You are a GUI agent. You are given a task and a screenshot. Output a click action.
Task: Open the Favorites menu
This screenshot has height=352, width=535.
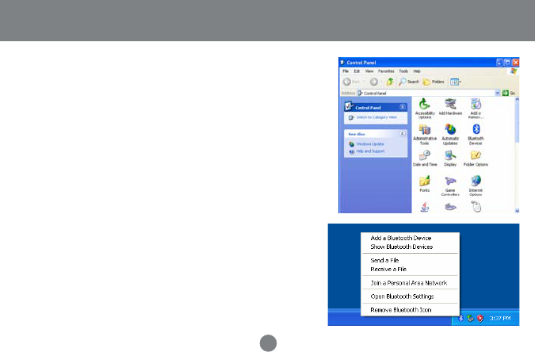pyautogui.click(x=386, y=71)
